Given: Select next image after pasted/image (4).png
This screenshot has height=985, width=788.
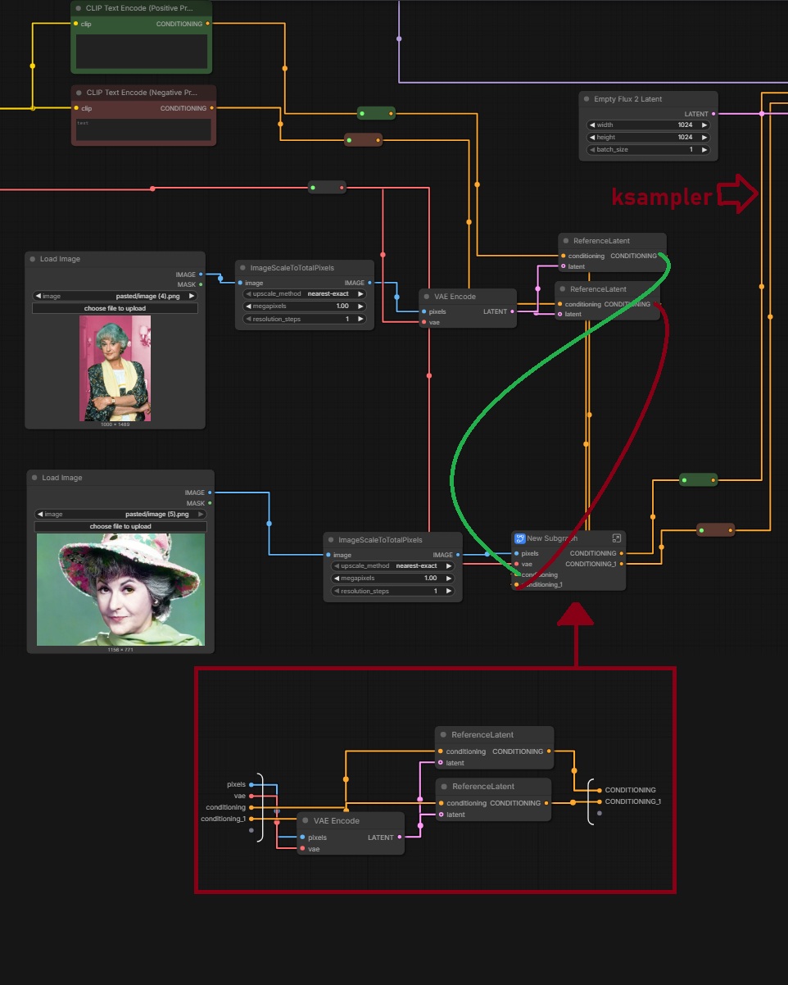Looking at the screenshot, I should pyautogui.click(x=192, y=296).
